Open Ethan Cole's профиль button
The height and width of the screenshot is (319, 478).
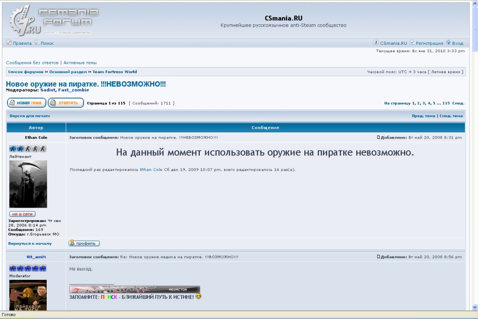tap(84, 243)
